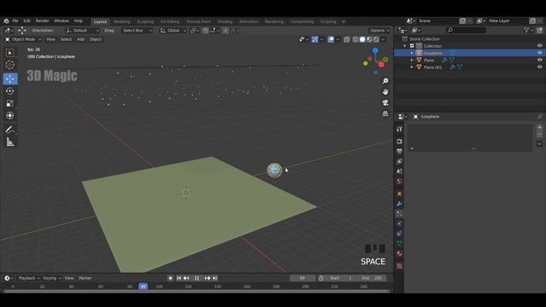
Task: Click the current frame marker 89
Action: [x=143, y=287]
